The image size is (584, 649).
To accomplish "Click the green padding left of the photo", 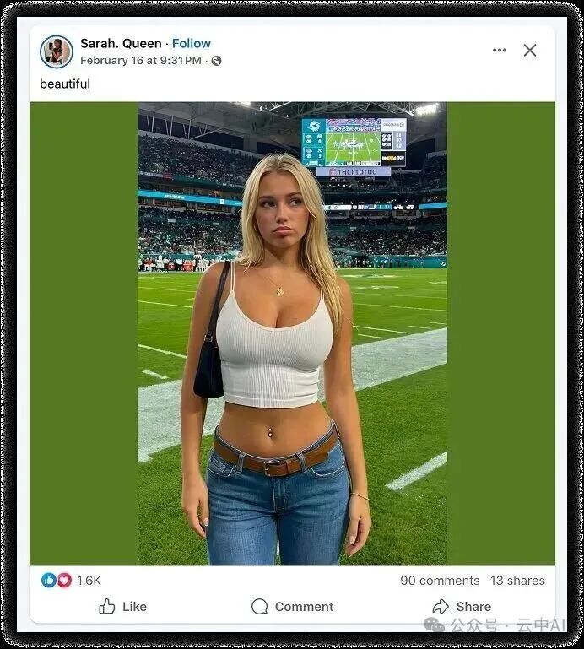I will [x=84, y=333].
